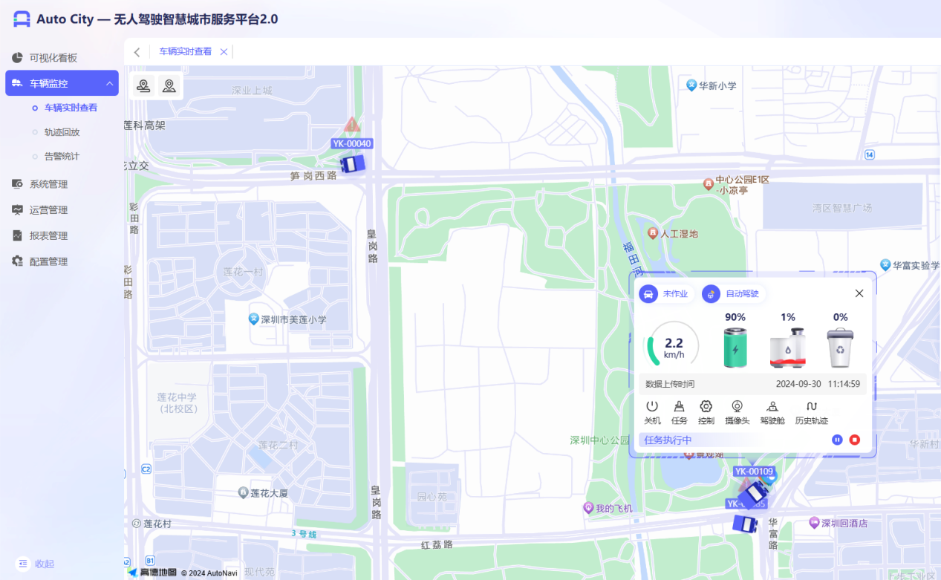
Task: Stop the running task with red button
Action: 855,440
